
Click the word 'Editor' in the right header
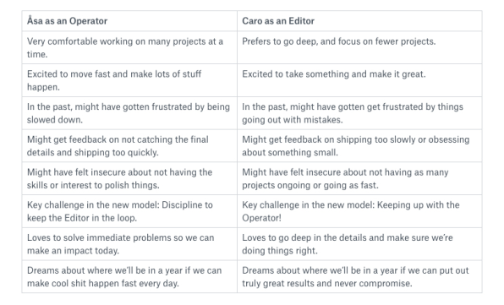(x=302, y=21)
